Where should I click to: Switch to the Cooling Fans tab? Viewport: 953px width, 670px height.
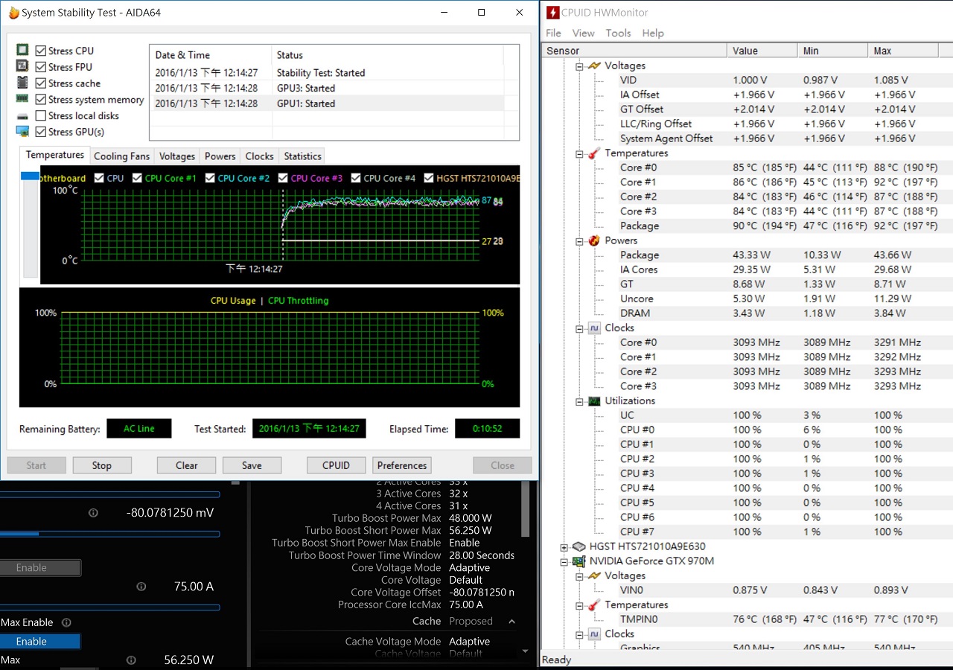121,156
